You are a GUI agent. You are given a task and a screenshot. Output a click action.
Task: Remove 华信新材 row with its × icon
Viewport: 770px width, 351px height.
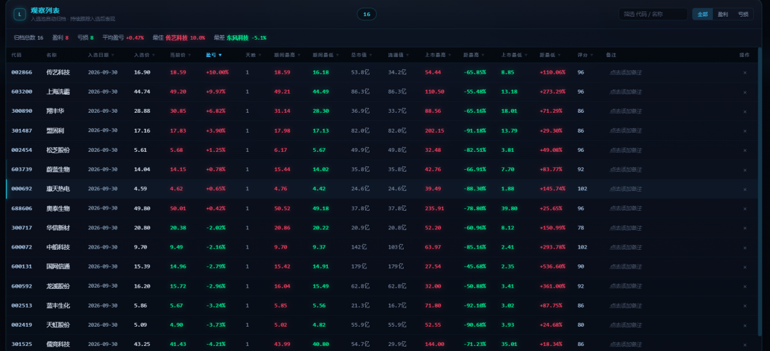pyautogui.click(x=744, y=228)
